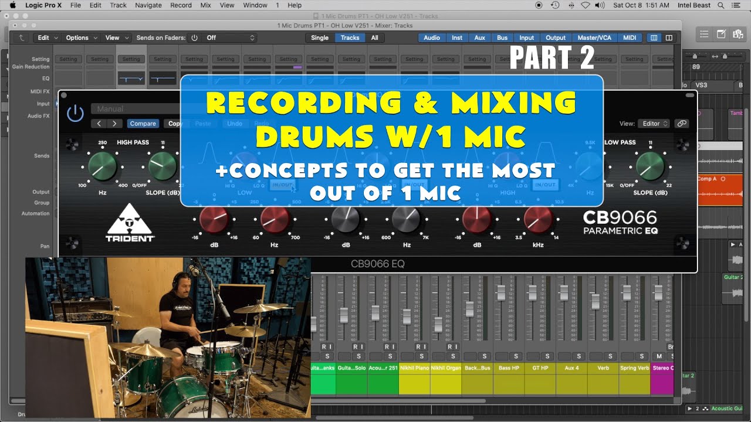Switch mixer to wide channel strips icon
Screen dimensions: 751x422
pos(669,38)
